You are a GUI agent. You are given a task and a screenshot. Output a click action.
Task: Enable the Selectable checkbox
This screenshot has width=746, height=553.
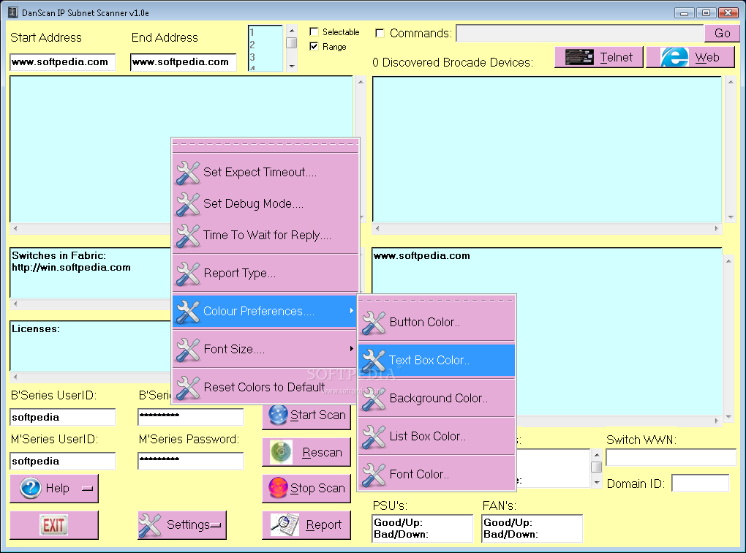(x=314, y=32)
